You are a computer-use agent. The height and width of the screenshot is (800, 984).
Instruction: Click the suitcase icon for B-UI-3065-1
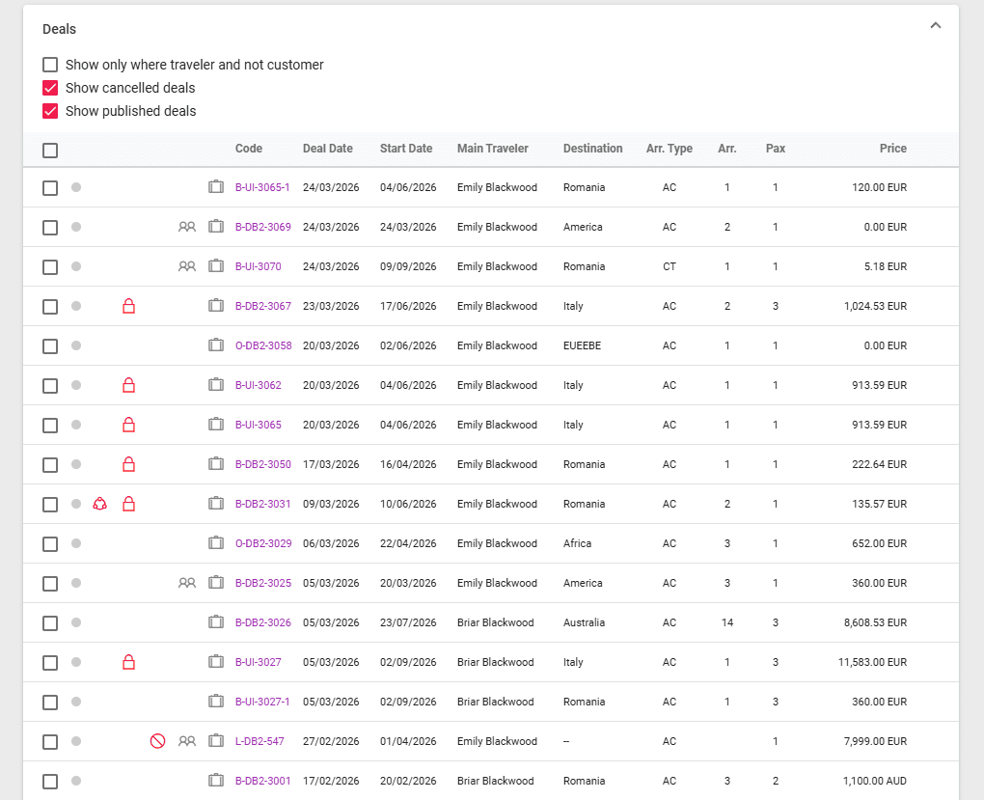coord(216,187)
